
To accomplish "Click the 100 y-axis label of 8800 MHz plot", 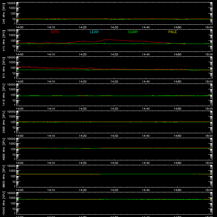I will (13, 176).
